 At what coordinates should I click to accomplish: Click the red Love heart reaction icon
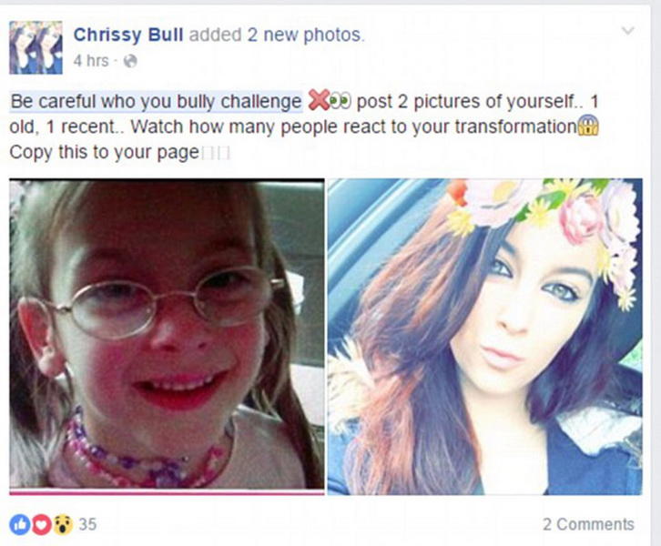click(x=41, y=524)
